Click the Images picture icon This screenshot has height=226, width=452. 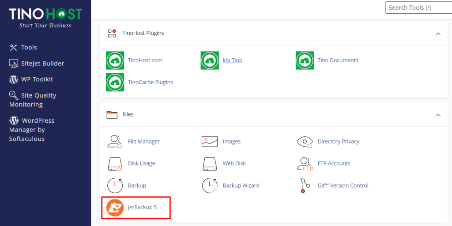(210, 142)
